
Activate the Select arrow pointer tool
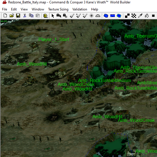click(x=53, y=16)
